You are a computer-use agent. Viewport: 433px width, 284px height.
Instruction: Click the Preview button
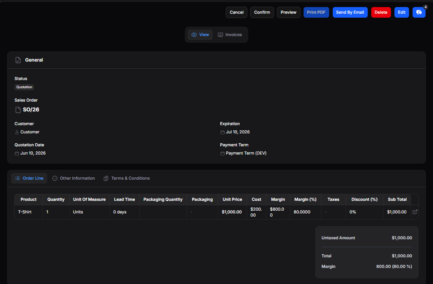[288, 13]
